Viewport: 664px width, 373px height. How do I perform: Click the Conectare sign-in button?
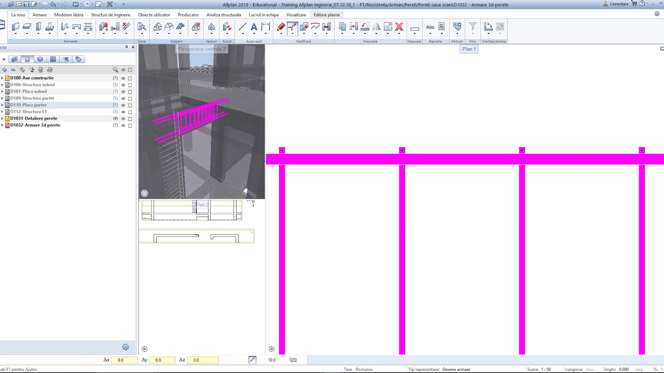[616, 4]
